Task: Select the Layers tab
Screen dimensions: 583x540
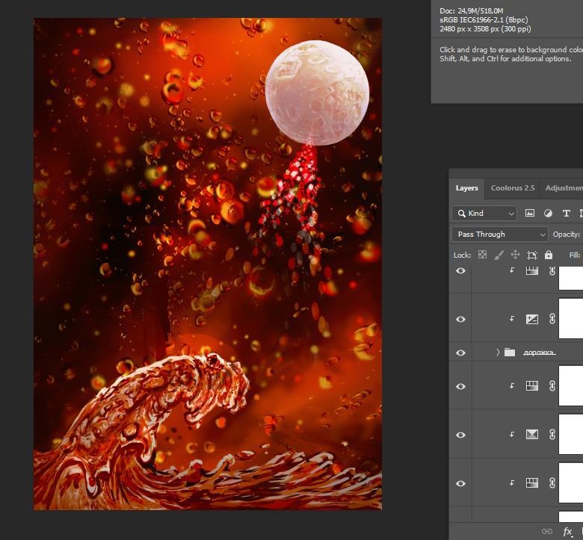Action: (x=466, y=188)
